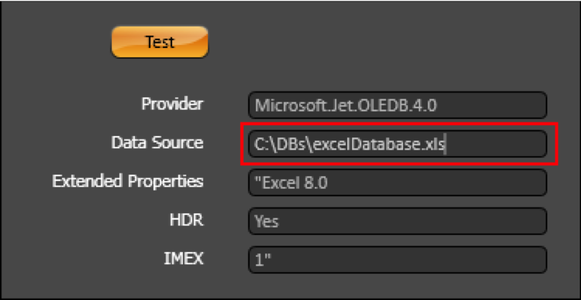The width and height of the screenshot is (581, 300).
Task: Click into the Data Source field
Action: (x=397, y=144)
